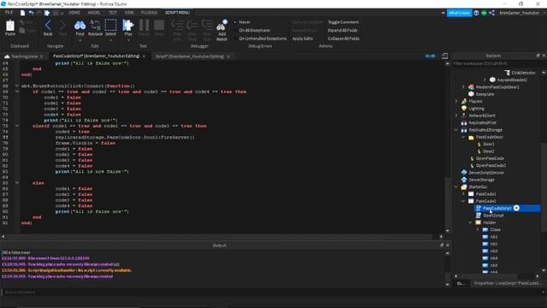Switch to the VIEW ribbon tab

129,12
